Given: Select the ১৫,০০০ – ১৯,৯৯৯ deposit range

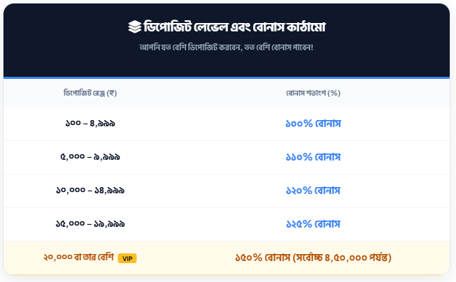Looking at the screenshot, I should tap(91, 224).
